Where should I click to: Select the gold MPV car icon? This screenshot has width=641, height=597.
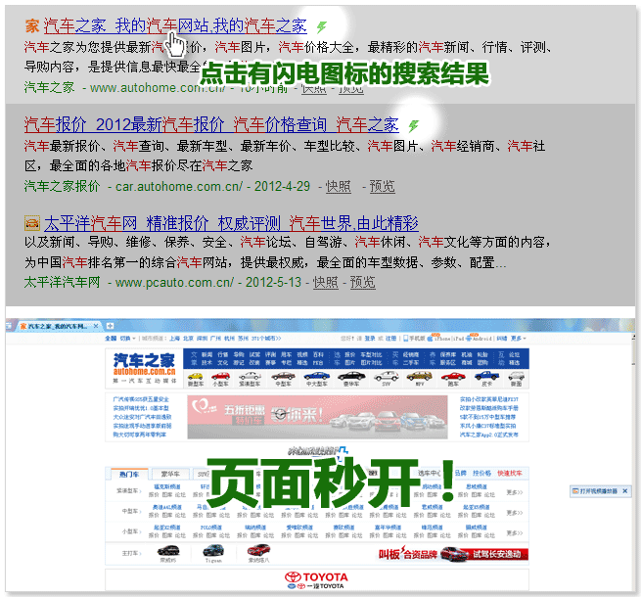[420, 376]
